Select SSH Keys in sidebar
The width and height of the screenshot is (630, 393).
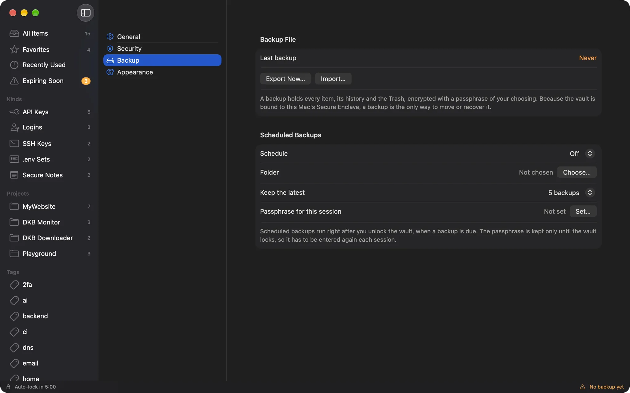click(50, 143)
